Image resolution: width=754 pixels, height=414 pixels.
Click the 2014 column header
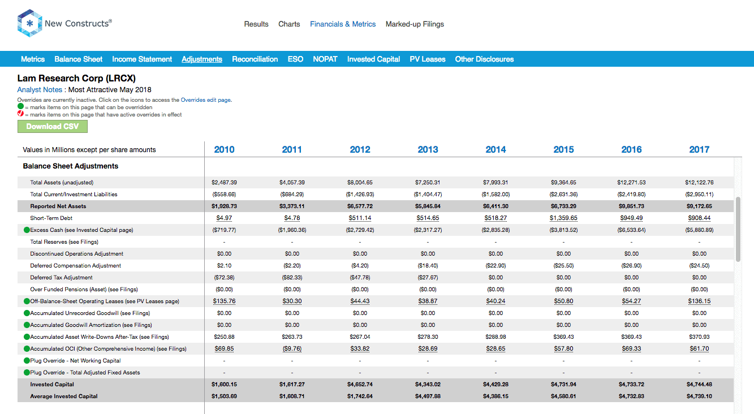[496, 149]
